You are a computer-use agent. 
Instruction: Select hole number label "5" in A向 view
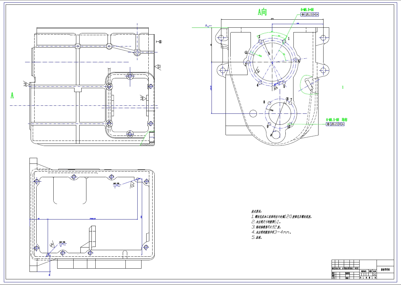(x=284, y=87)
